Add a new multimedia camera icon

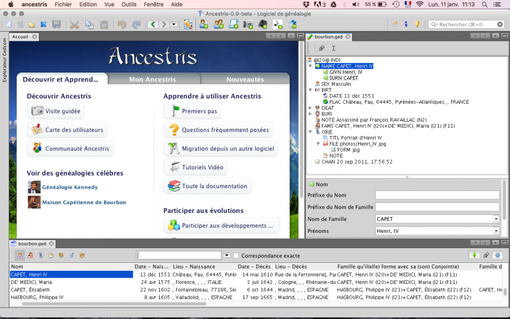(248, 24)
